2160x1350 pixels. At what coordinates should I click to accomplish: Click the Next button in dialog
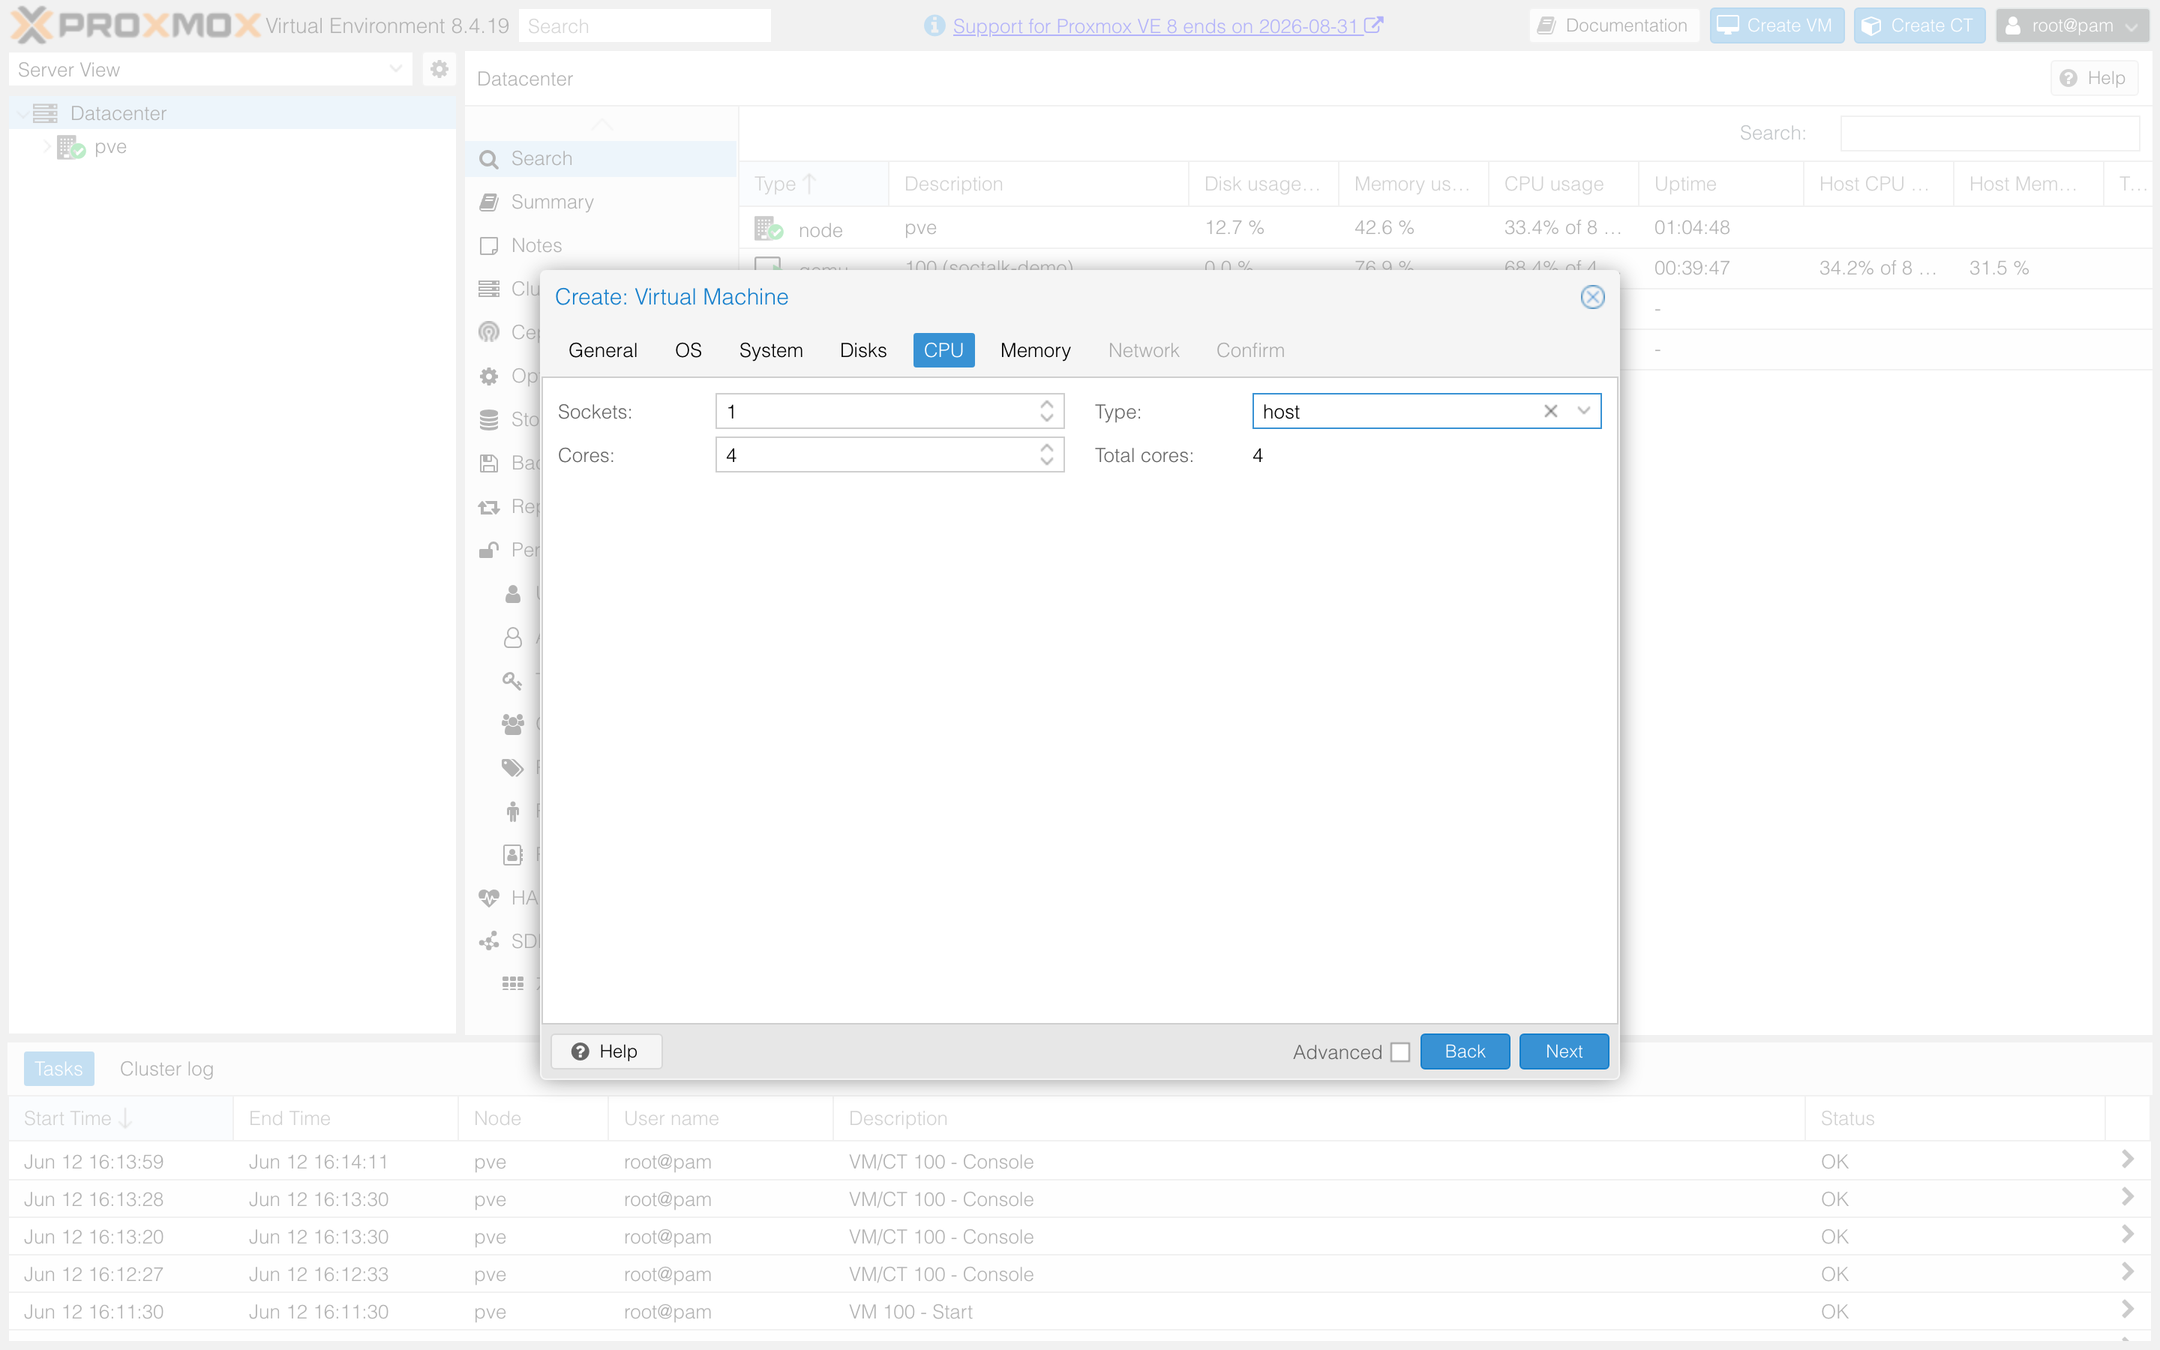1564,1051
